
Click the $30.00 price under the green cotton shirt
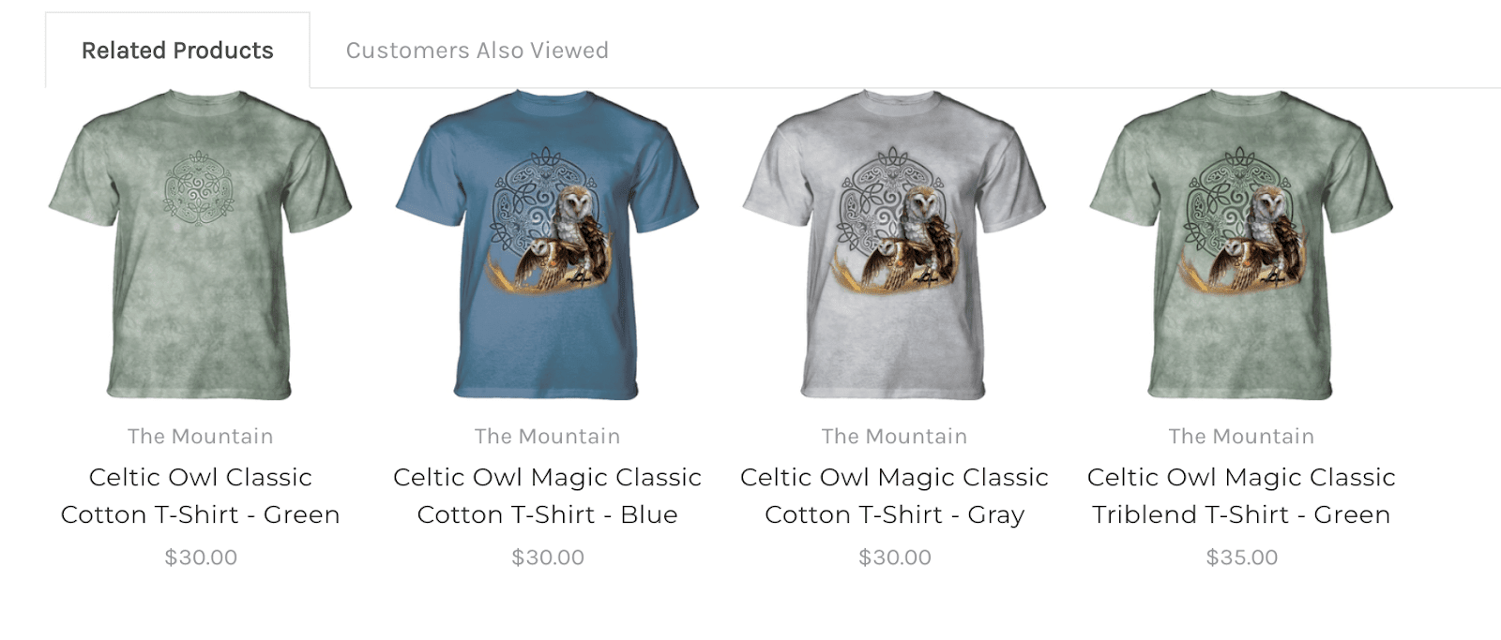201,558
